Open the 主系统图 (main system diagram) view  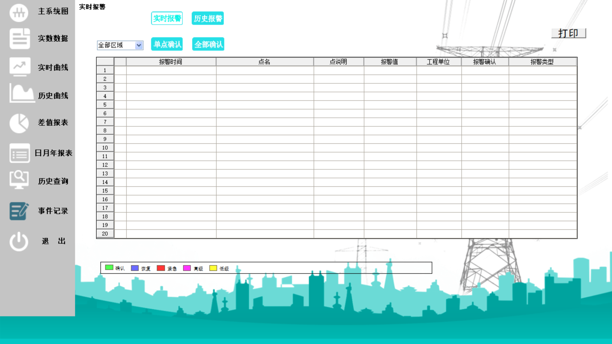coord(19,13)
